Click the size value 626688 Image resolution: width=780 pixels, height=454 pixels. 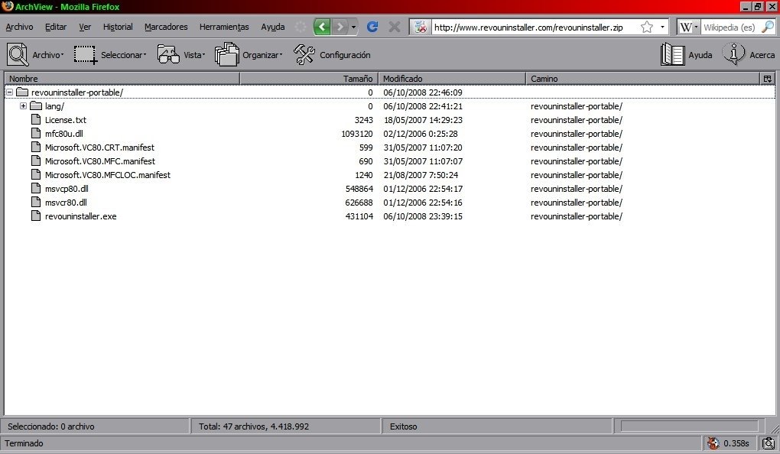pyautogui.click(x=359, y=203)
